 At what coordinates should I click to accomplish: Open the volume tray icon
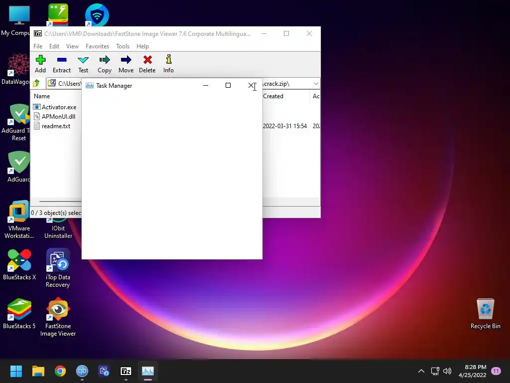point(447,371)
